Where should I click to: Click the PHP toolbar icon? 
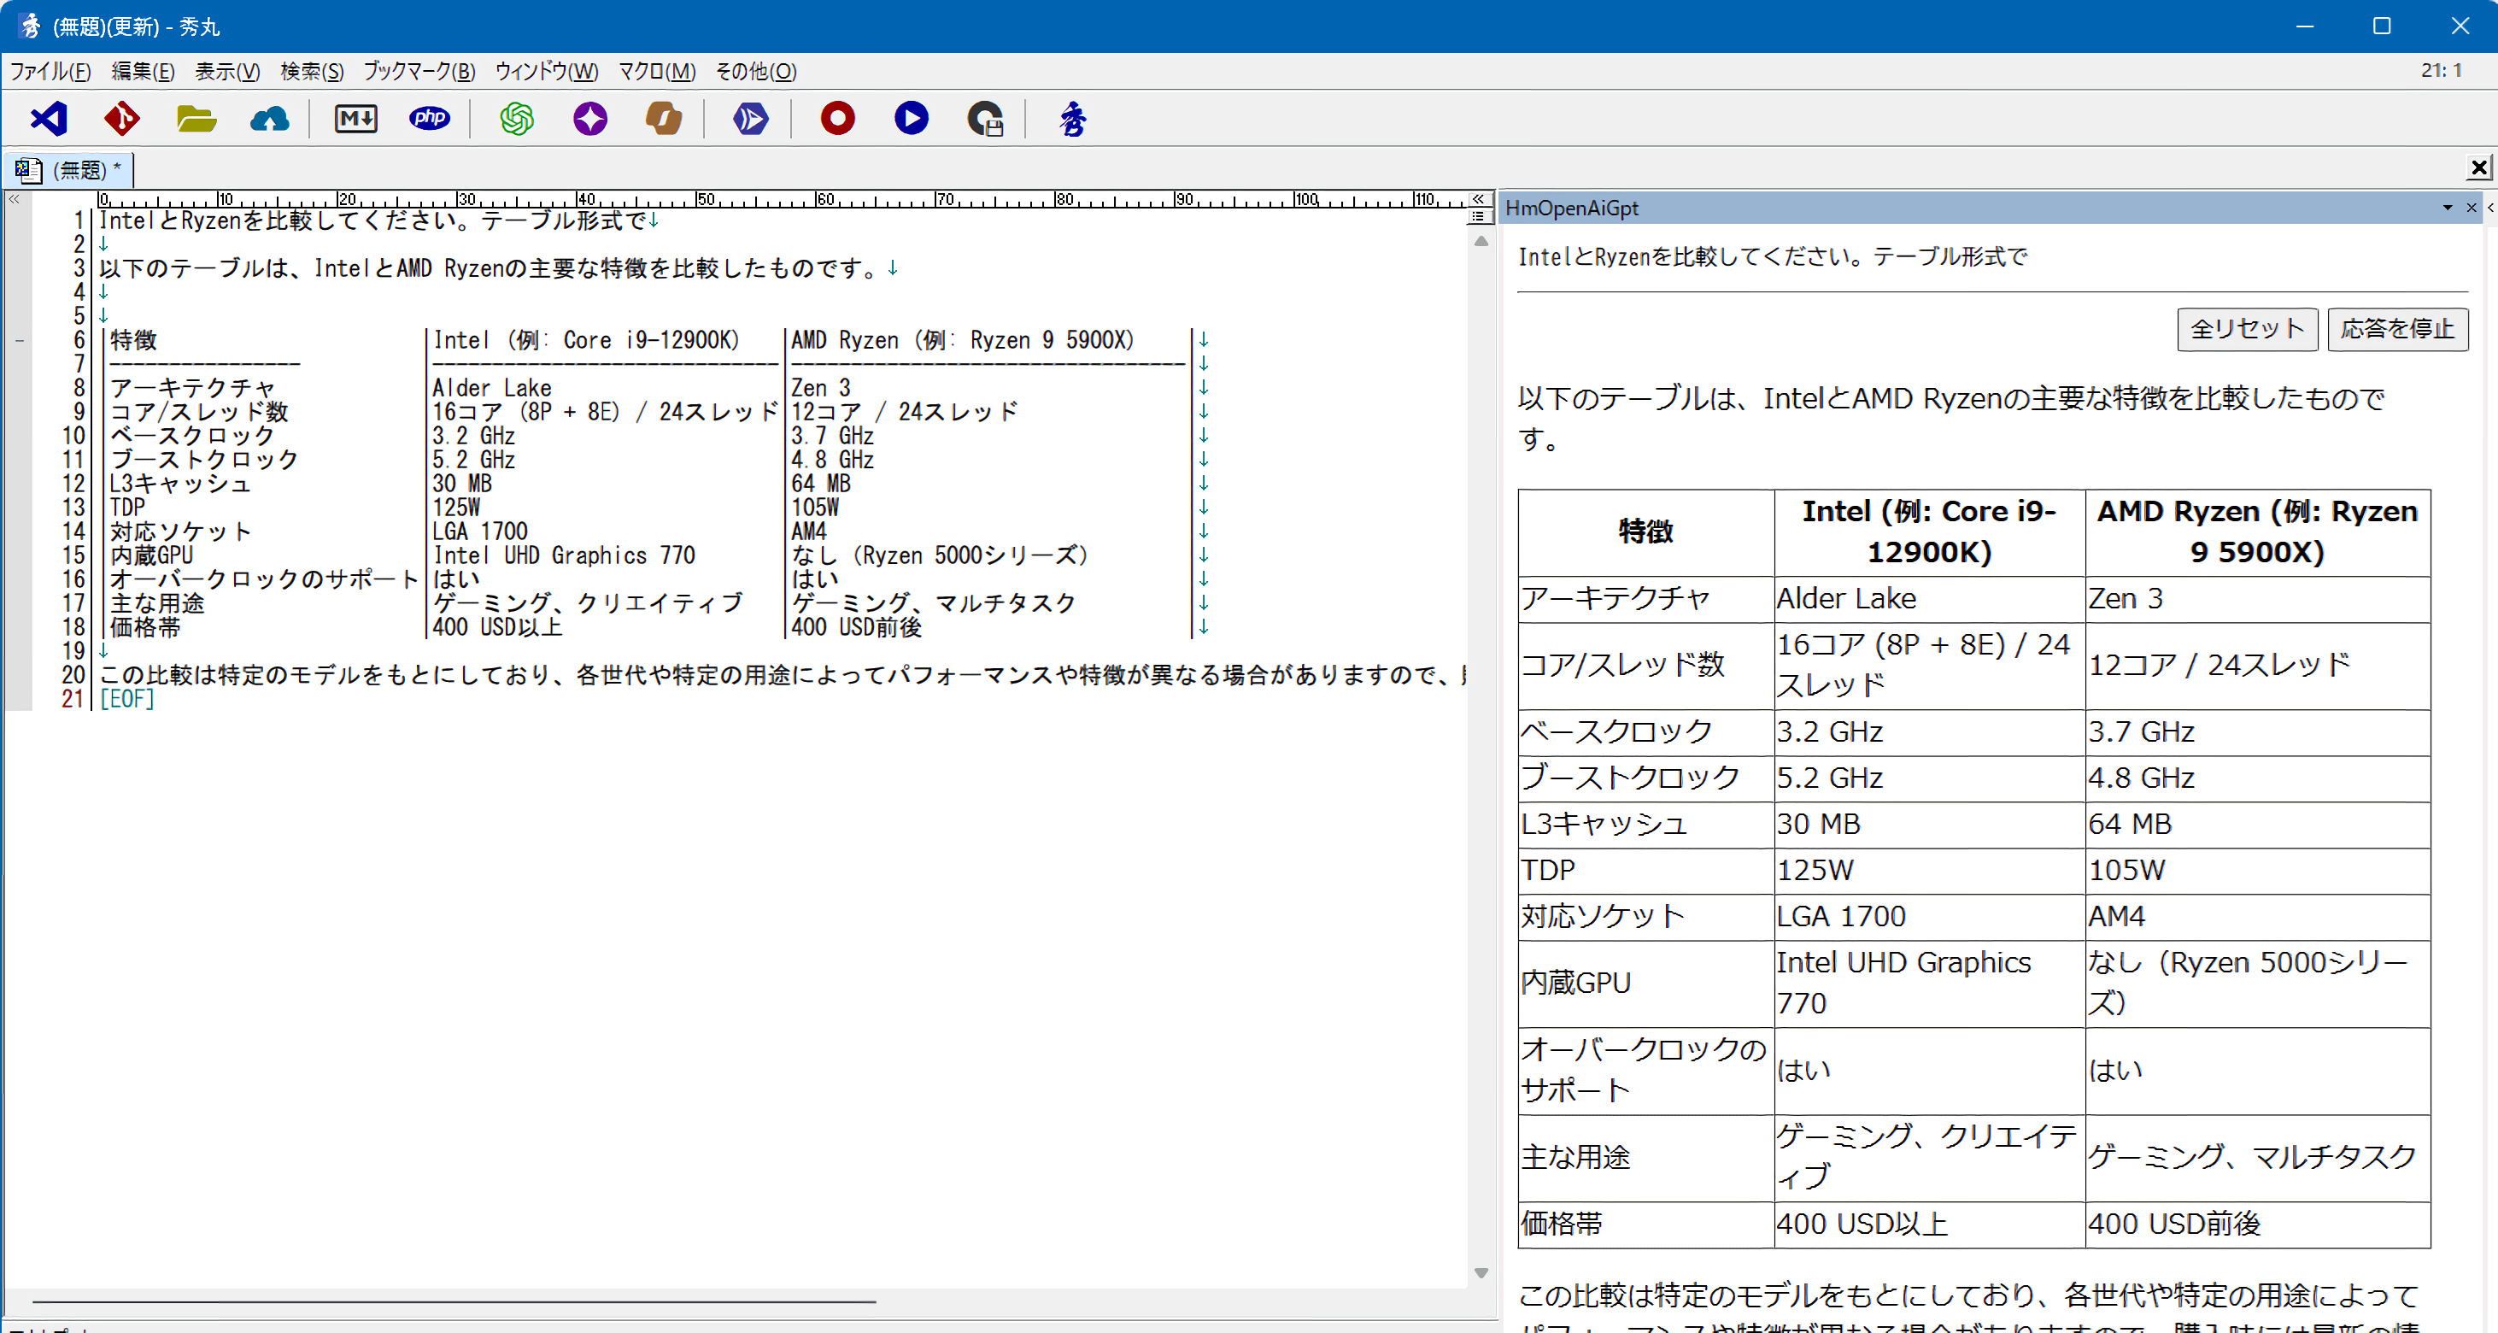point(430,119)
